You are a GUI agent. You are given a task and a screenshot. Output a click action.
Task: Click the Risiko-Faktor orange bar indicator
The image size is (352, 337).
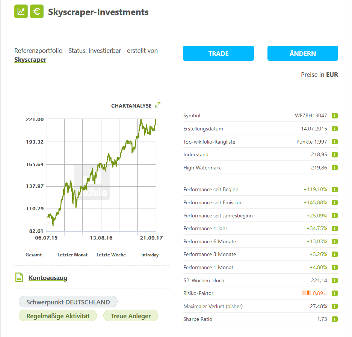[306, 293]
